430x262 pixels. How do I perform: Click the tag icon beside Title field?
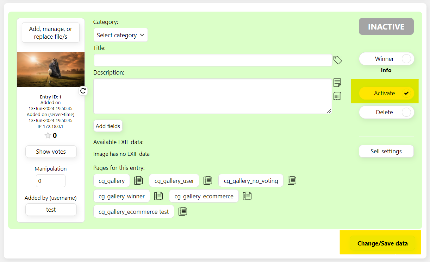tap(337, 60)
